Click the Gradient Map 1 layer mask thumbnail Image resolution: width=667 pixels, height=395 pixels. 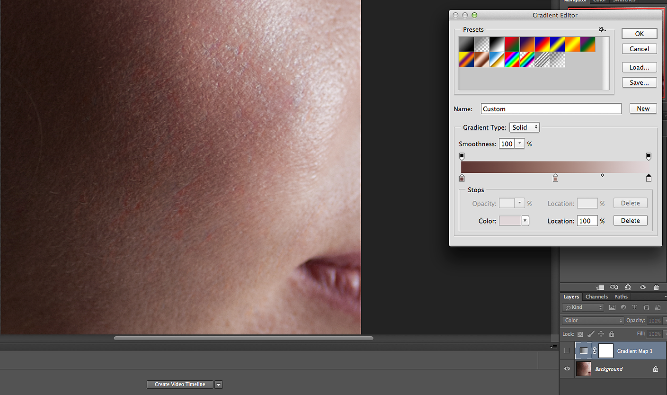pos(606,351)
